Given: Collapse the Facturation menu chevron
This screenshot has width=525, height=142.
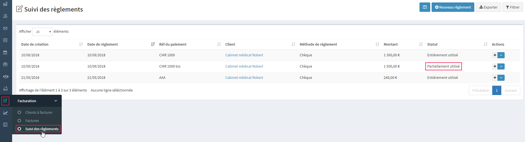Looking at the screenshot, I should tap(56, 101).
